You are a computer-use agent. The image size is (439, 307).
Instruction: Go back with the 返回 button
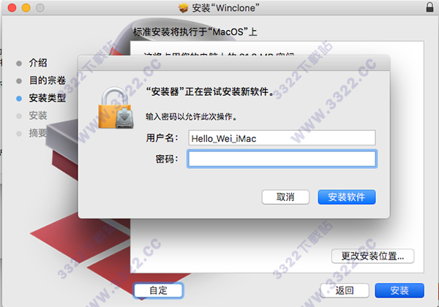coord(345,290)
